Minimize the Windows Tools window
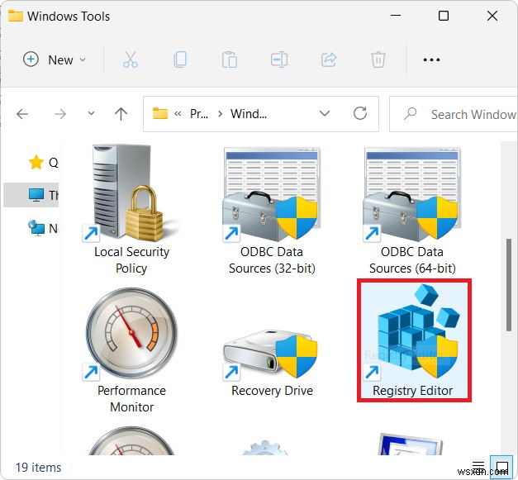 coord(396,16)
